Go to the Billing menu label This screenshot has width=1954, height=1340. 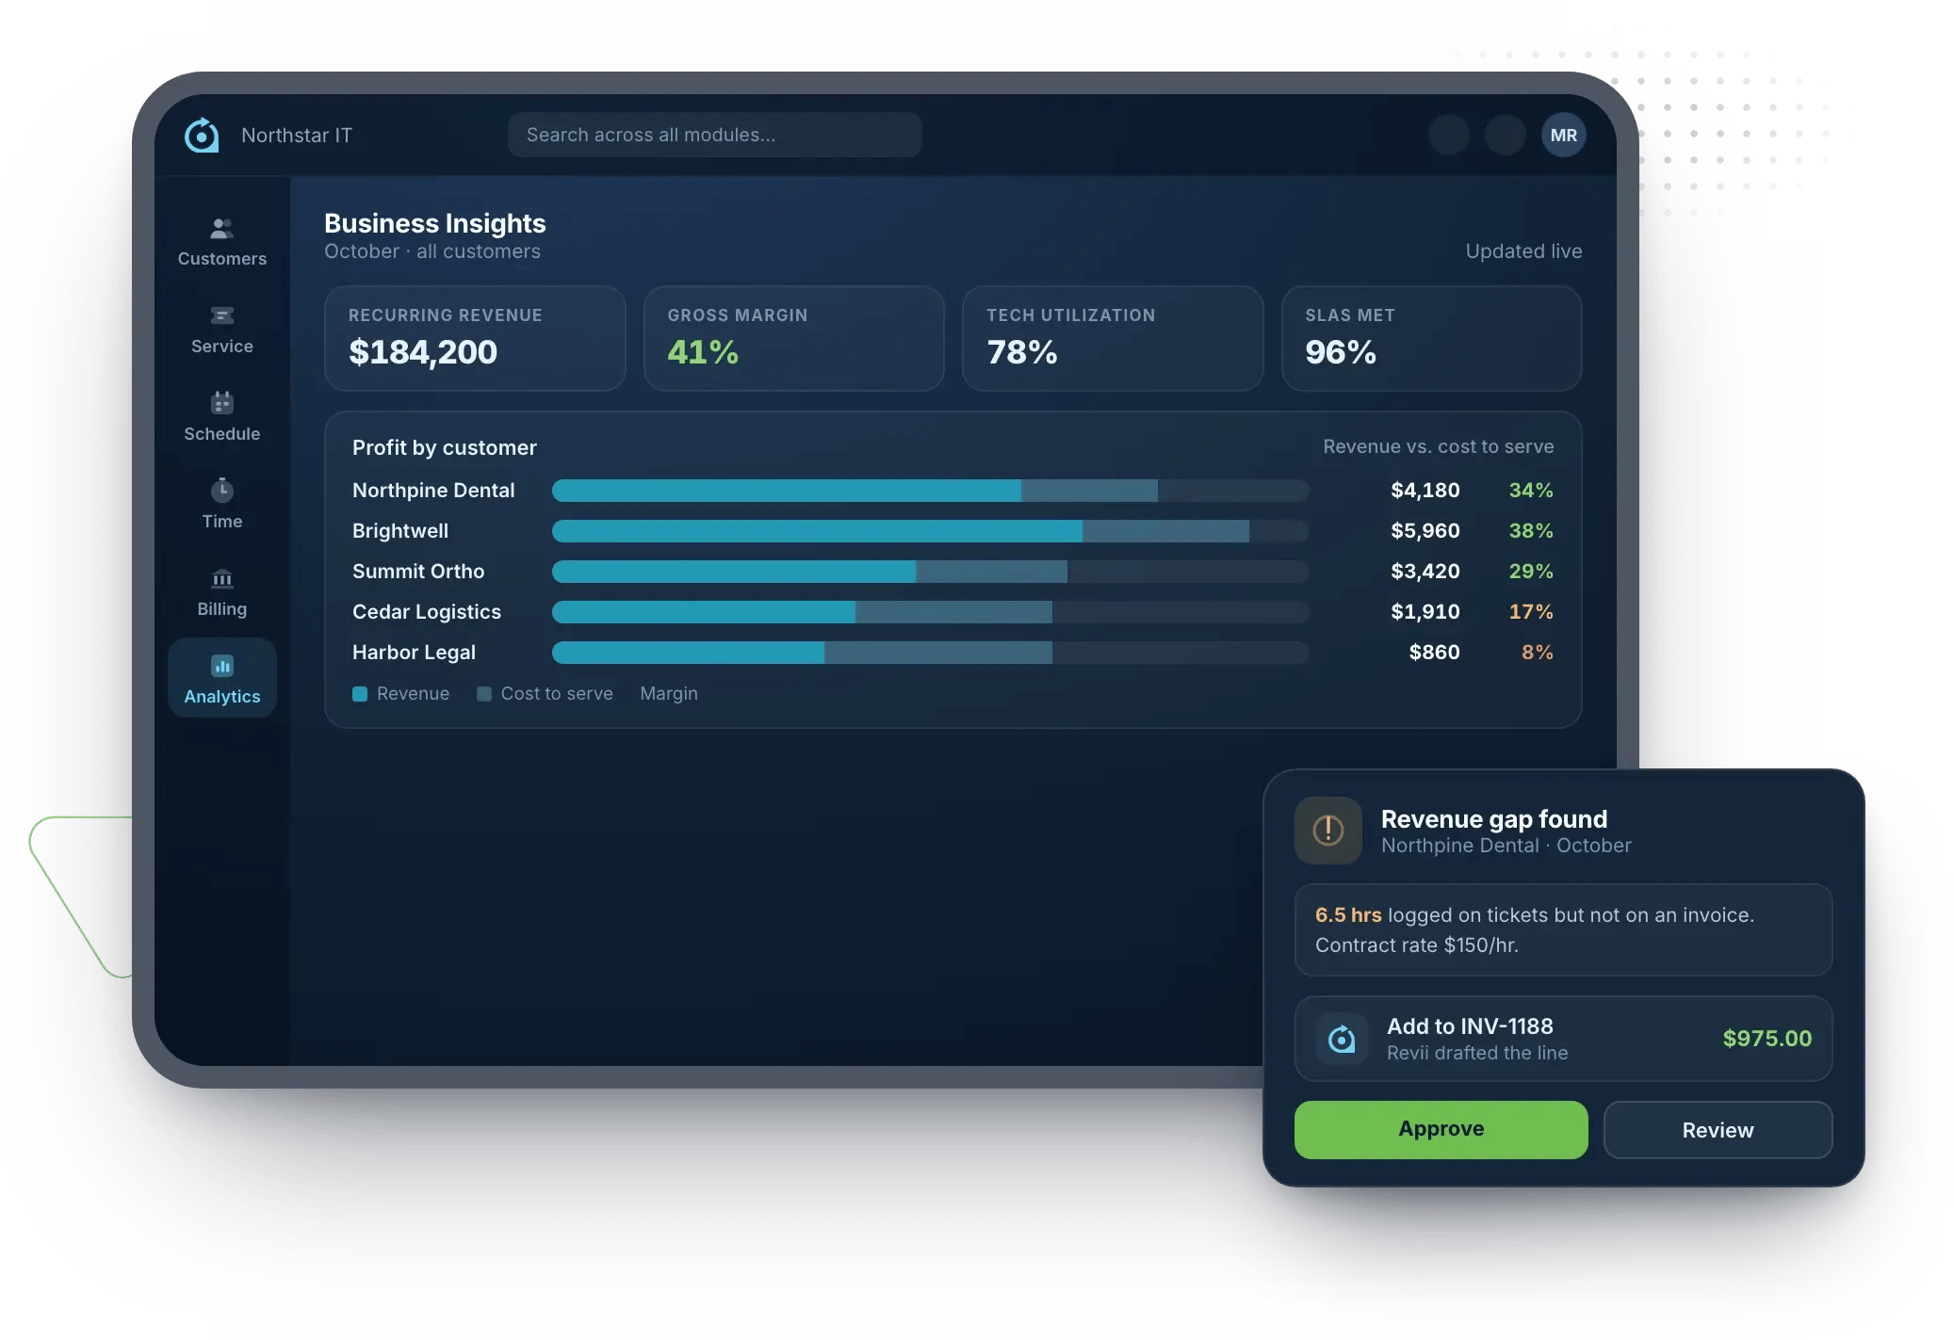tap(222, 608)
